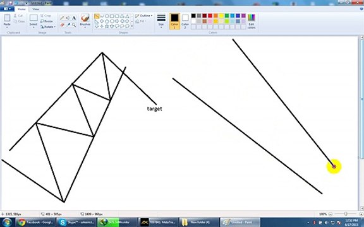Switch to the View ribbon tab
Screen dimensions: 364x227
[35, 9]
